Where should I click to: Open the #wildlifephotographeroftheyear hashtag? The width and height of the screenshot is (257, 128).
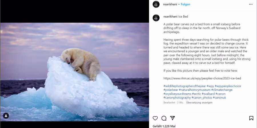point(184,86)
